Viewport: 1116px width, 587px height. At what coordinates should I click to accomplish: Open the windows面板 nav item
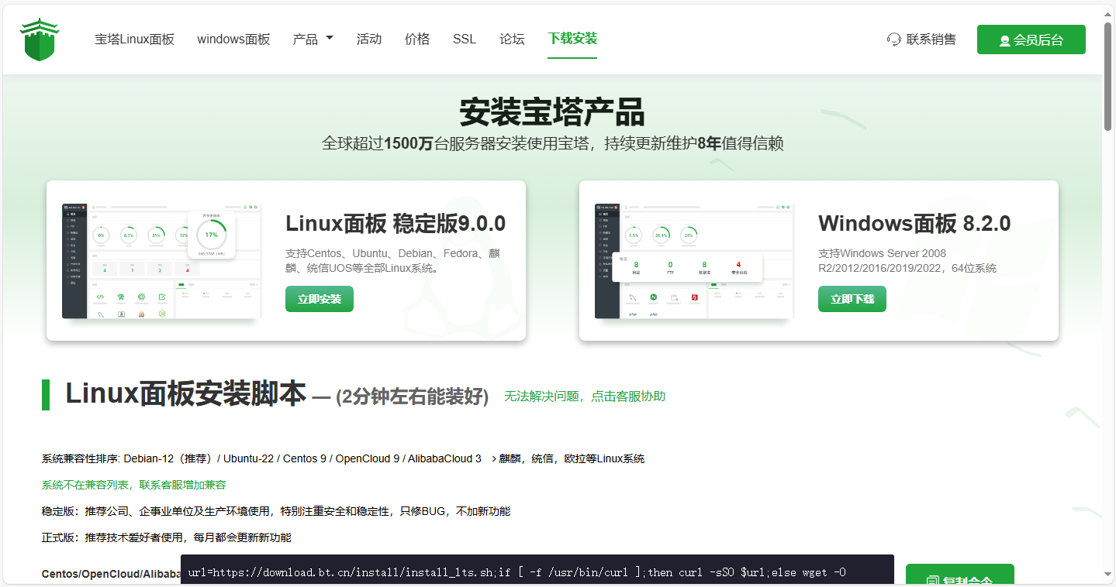(233, 39)
